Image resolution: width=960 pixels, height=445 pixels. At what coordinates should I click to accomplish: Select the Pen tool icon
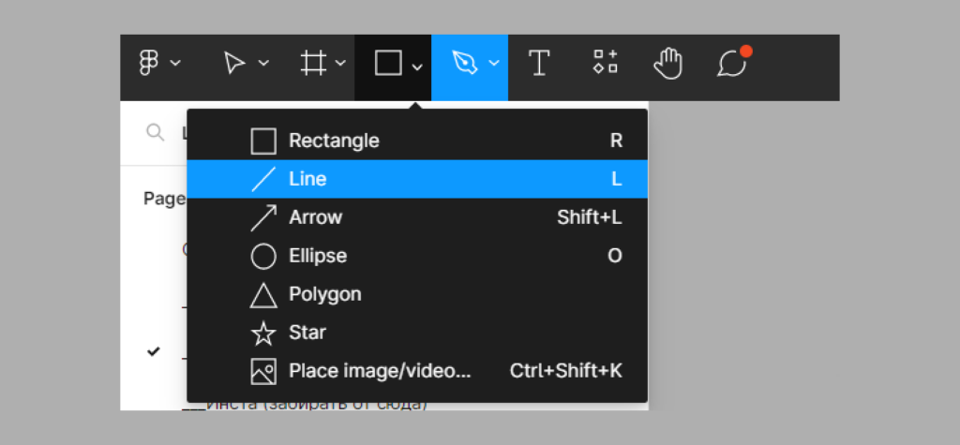click(x=465, y=63)
